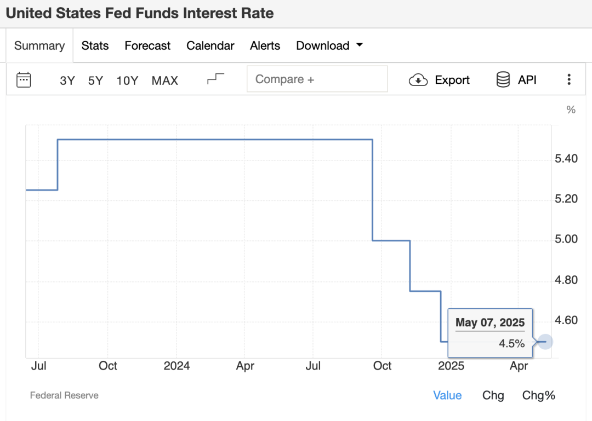Switch to the Stats tab
Image resolution: width=592 pixels, height=421 pixels.
tap(95, 46)
